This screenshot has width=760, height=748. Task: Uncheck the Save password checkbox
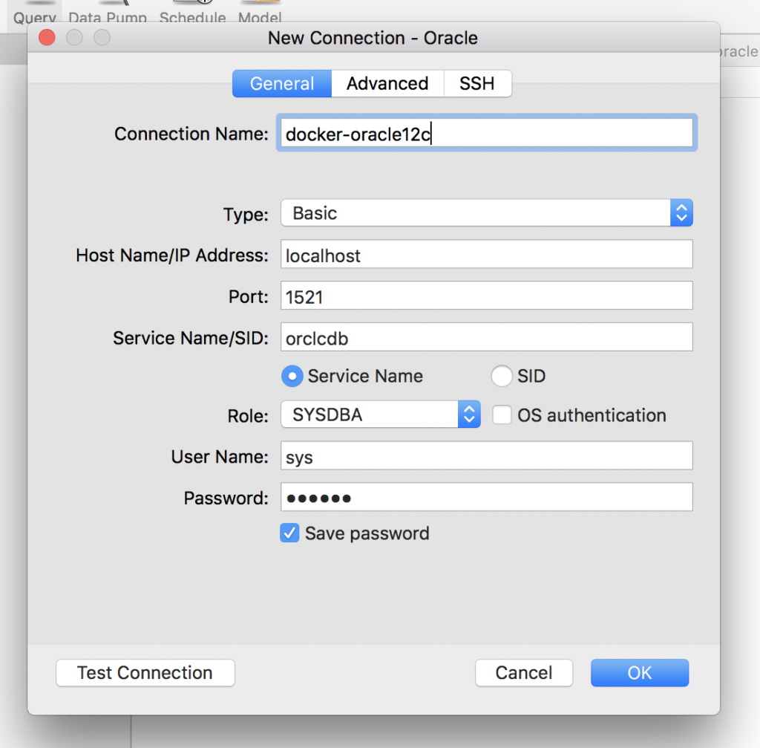tap(289, 533)
